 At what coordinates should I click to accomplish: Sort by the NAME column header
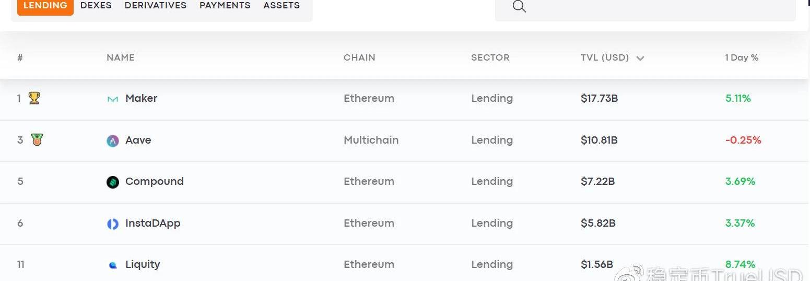[121, 57]
